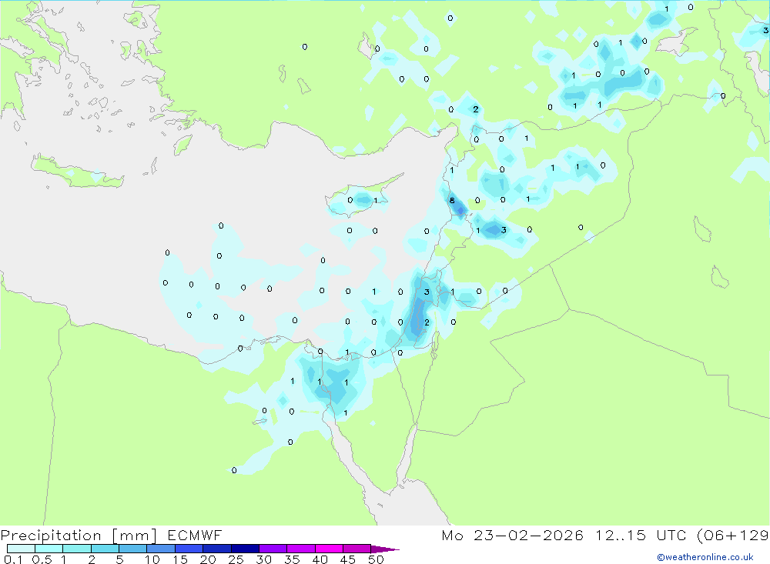This screenshot has height=564, width=770.
Task: Select the 2–5 mm legend color swatch
Action: [x=105, y=549]
